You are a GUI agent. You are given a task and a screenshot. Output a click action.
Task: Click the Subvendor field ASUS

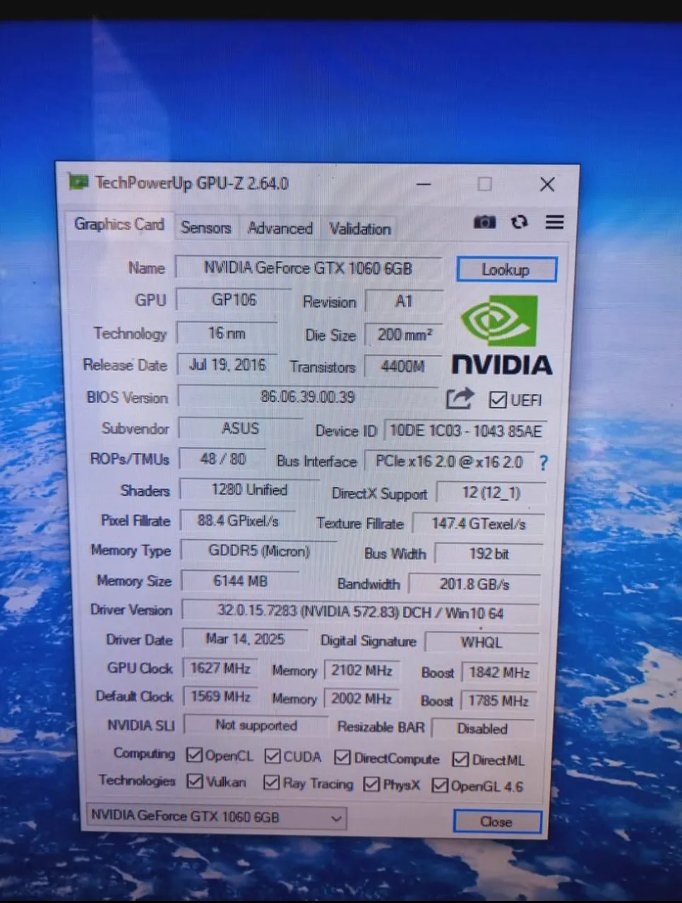pyautogui.click(x=240, y=428)
